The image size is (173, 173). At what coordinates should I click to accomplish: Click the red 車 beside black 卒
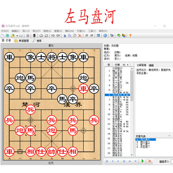pos(83,89)
